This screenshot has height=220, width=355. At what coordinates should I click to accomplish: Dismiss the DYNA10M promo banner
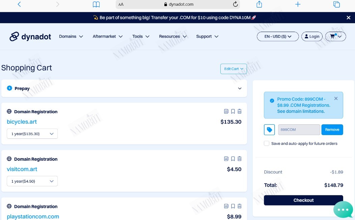point(349,18)
